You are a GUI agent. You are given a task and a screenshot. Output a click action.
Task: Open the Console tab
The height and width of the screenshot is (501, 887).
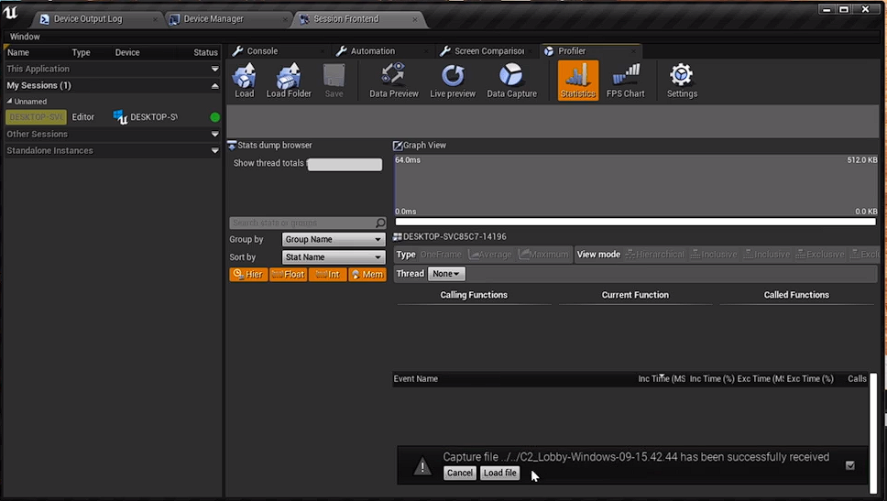277,51
